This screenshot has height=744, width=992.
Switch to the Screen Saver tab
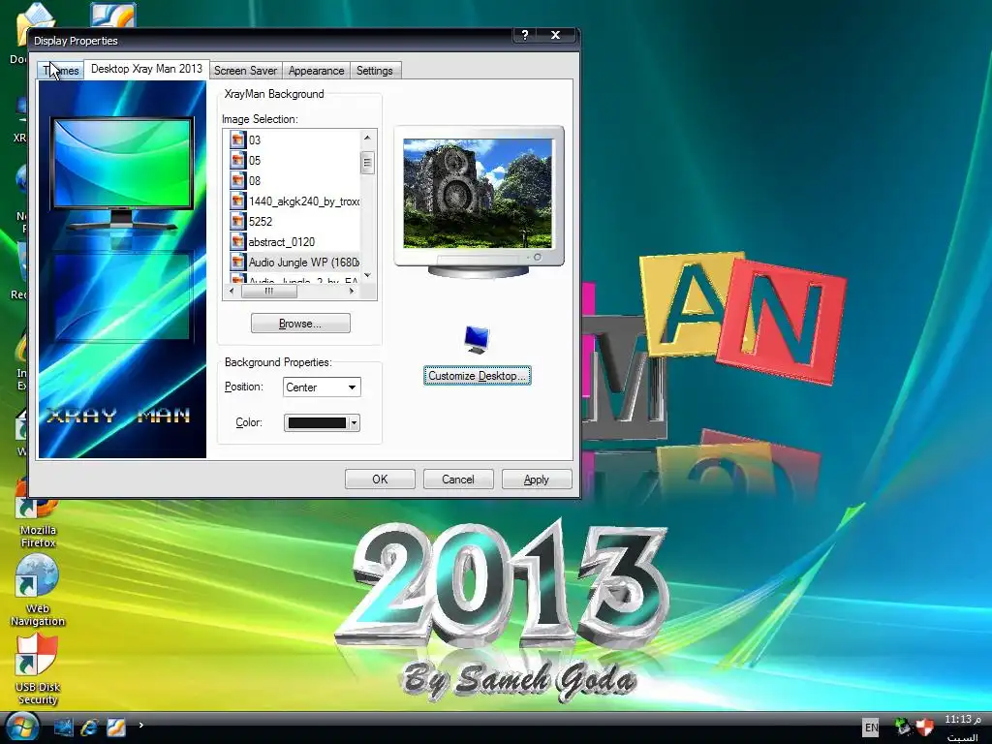pyautogui.click(x=245, y=70)
